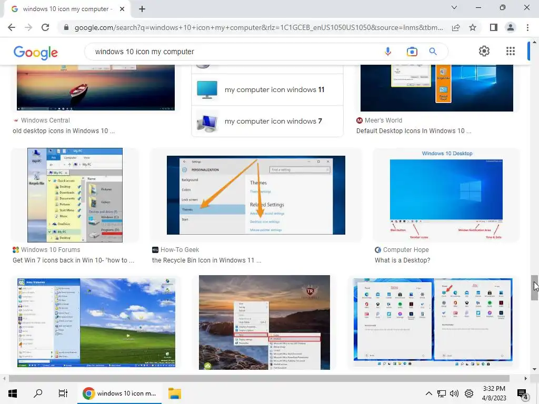Open 'Default Desktop Icons In Windows 10' link
The height and width of the screenshot is (404, 539).
414,131
